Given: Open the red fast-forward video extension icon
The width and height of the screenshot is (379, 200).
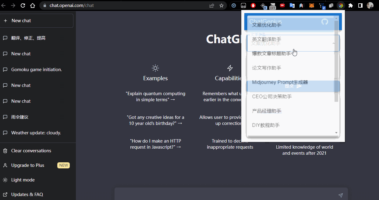Looking at the screenshot, I should coord(282,5).
